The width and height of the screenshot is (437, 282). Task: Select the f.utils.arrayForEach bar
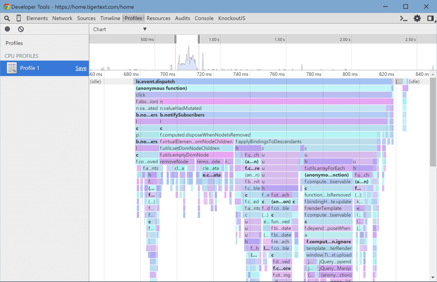[328, 168]
